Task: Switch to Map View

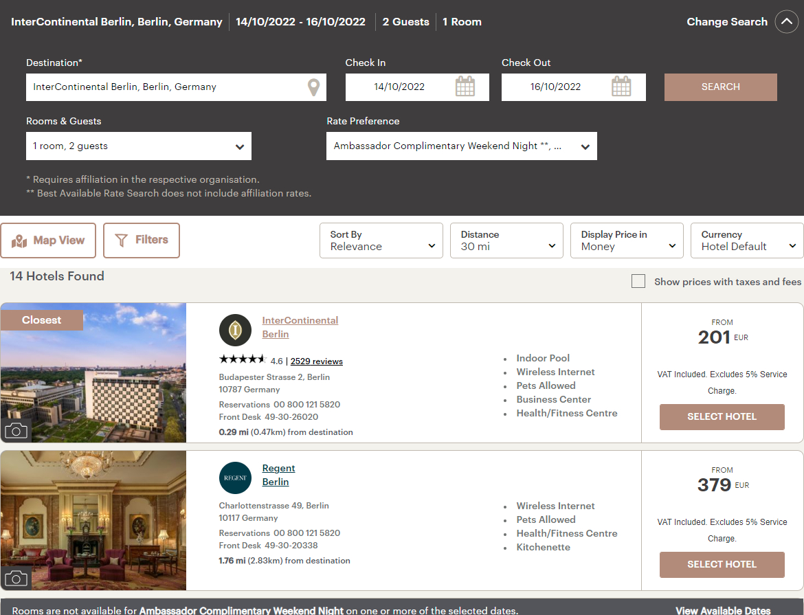Action: 48,240
